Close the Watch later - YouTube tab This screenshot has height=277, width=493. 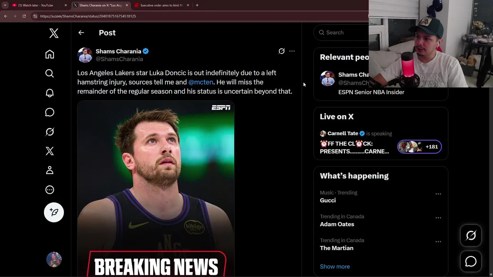(x=65, y=5)
